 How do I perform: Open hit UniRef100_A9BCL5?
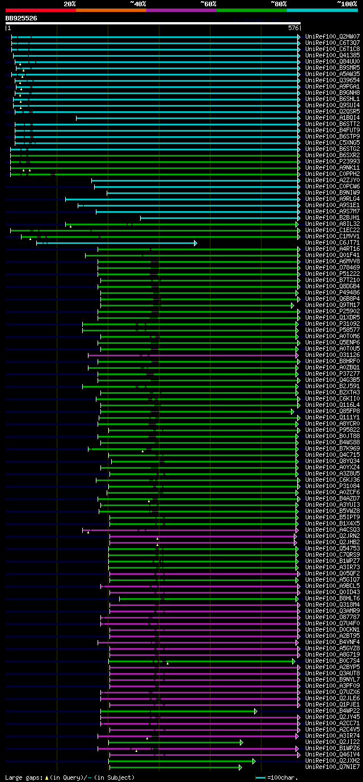coord(332,586)
